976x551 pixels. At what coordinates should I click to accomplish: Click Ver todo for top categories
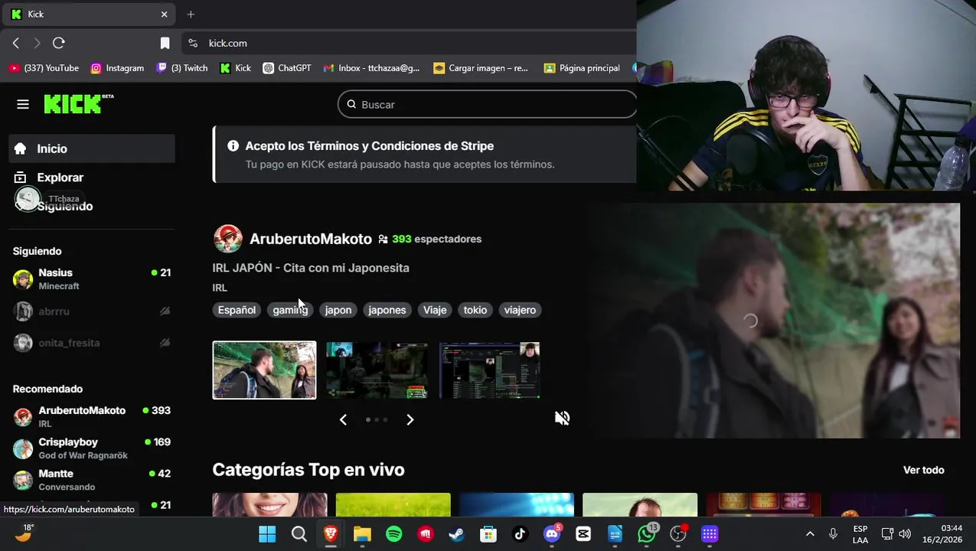coord(923,470)
